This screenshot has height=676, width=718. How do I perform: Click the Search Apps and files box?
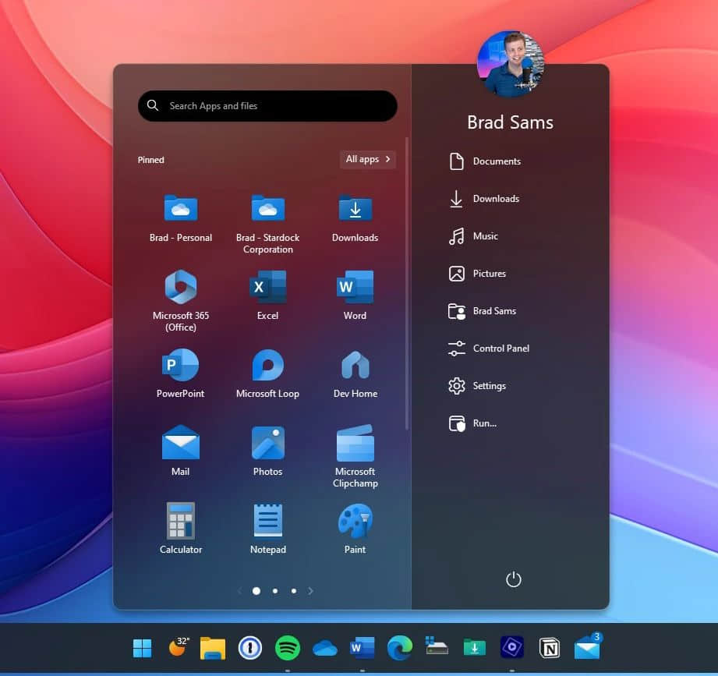267,106
